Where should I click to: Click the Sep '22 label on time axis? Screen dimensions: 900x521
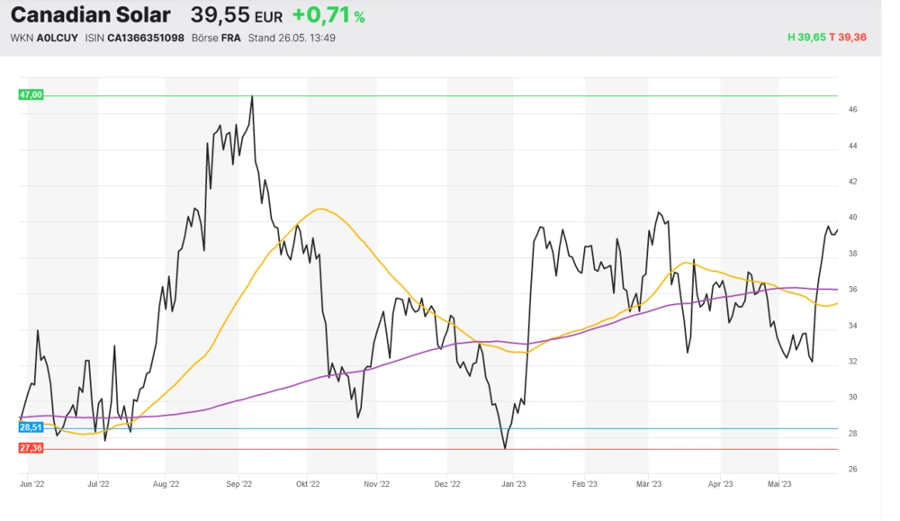pyautogui.click(x=238, y=484)
